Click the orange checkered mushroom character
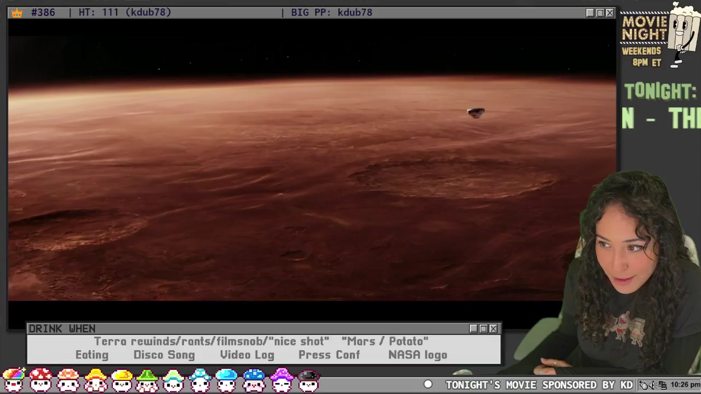Image resolution: width=701 pixels, height=394 pixels. (68, 380)
